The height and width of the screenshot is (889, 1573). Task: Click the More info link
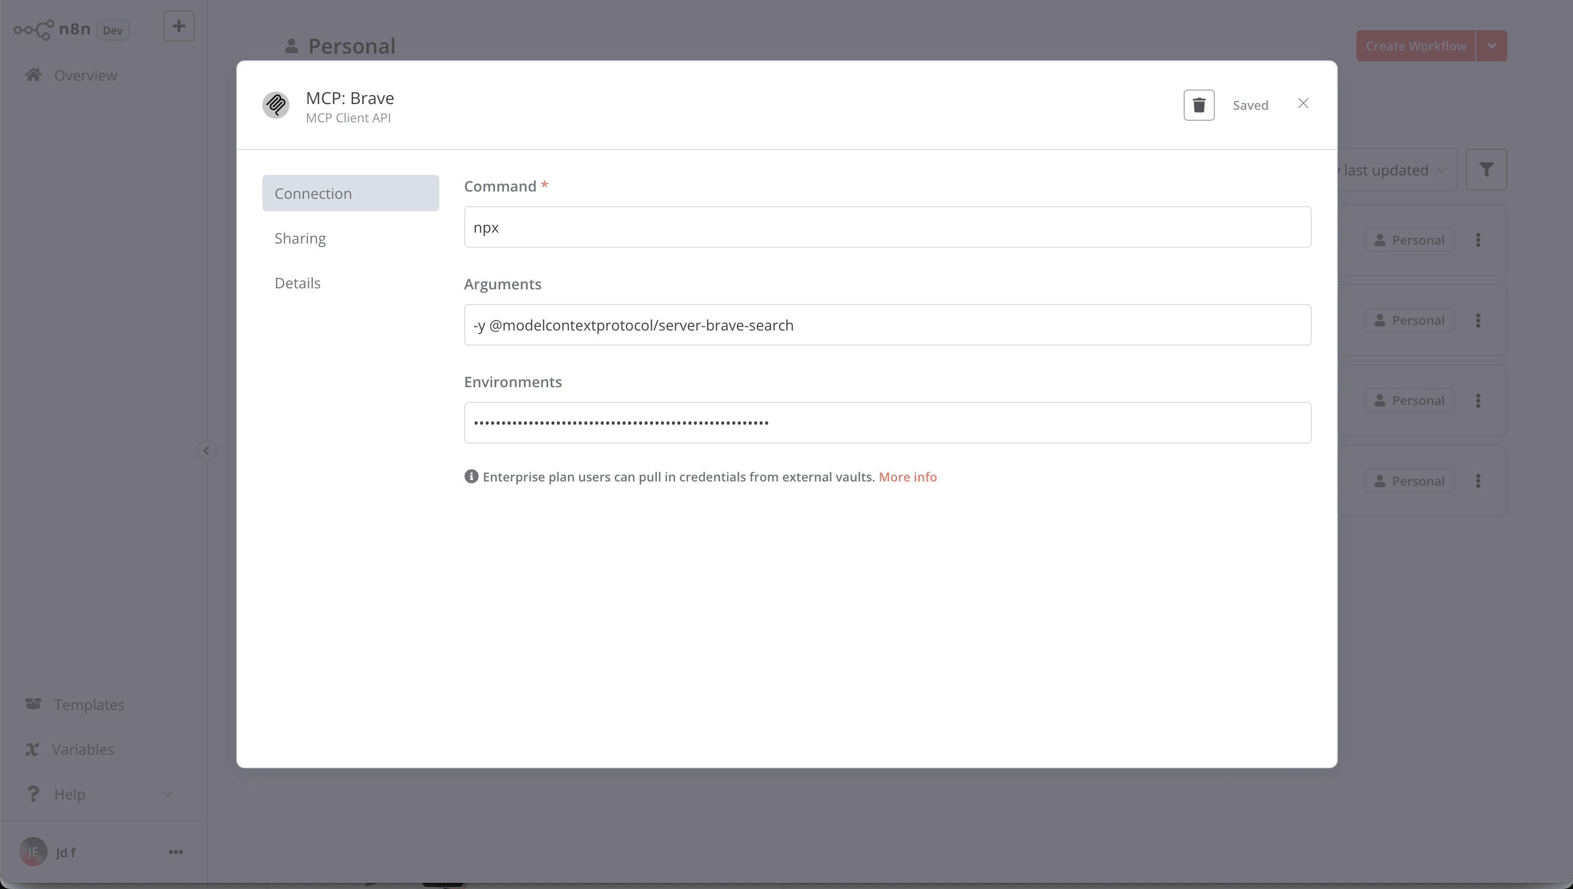907,476
